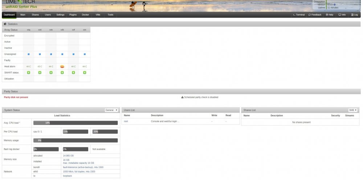The width and height of the screenshot is (363, 180).
Task: Click the Lime Tech unRAID Server logo
Action: coord(21,4)
